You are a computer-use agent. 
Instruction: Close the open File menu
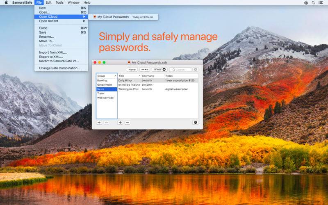tap(39, 2)
